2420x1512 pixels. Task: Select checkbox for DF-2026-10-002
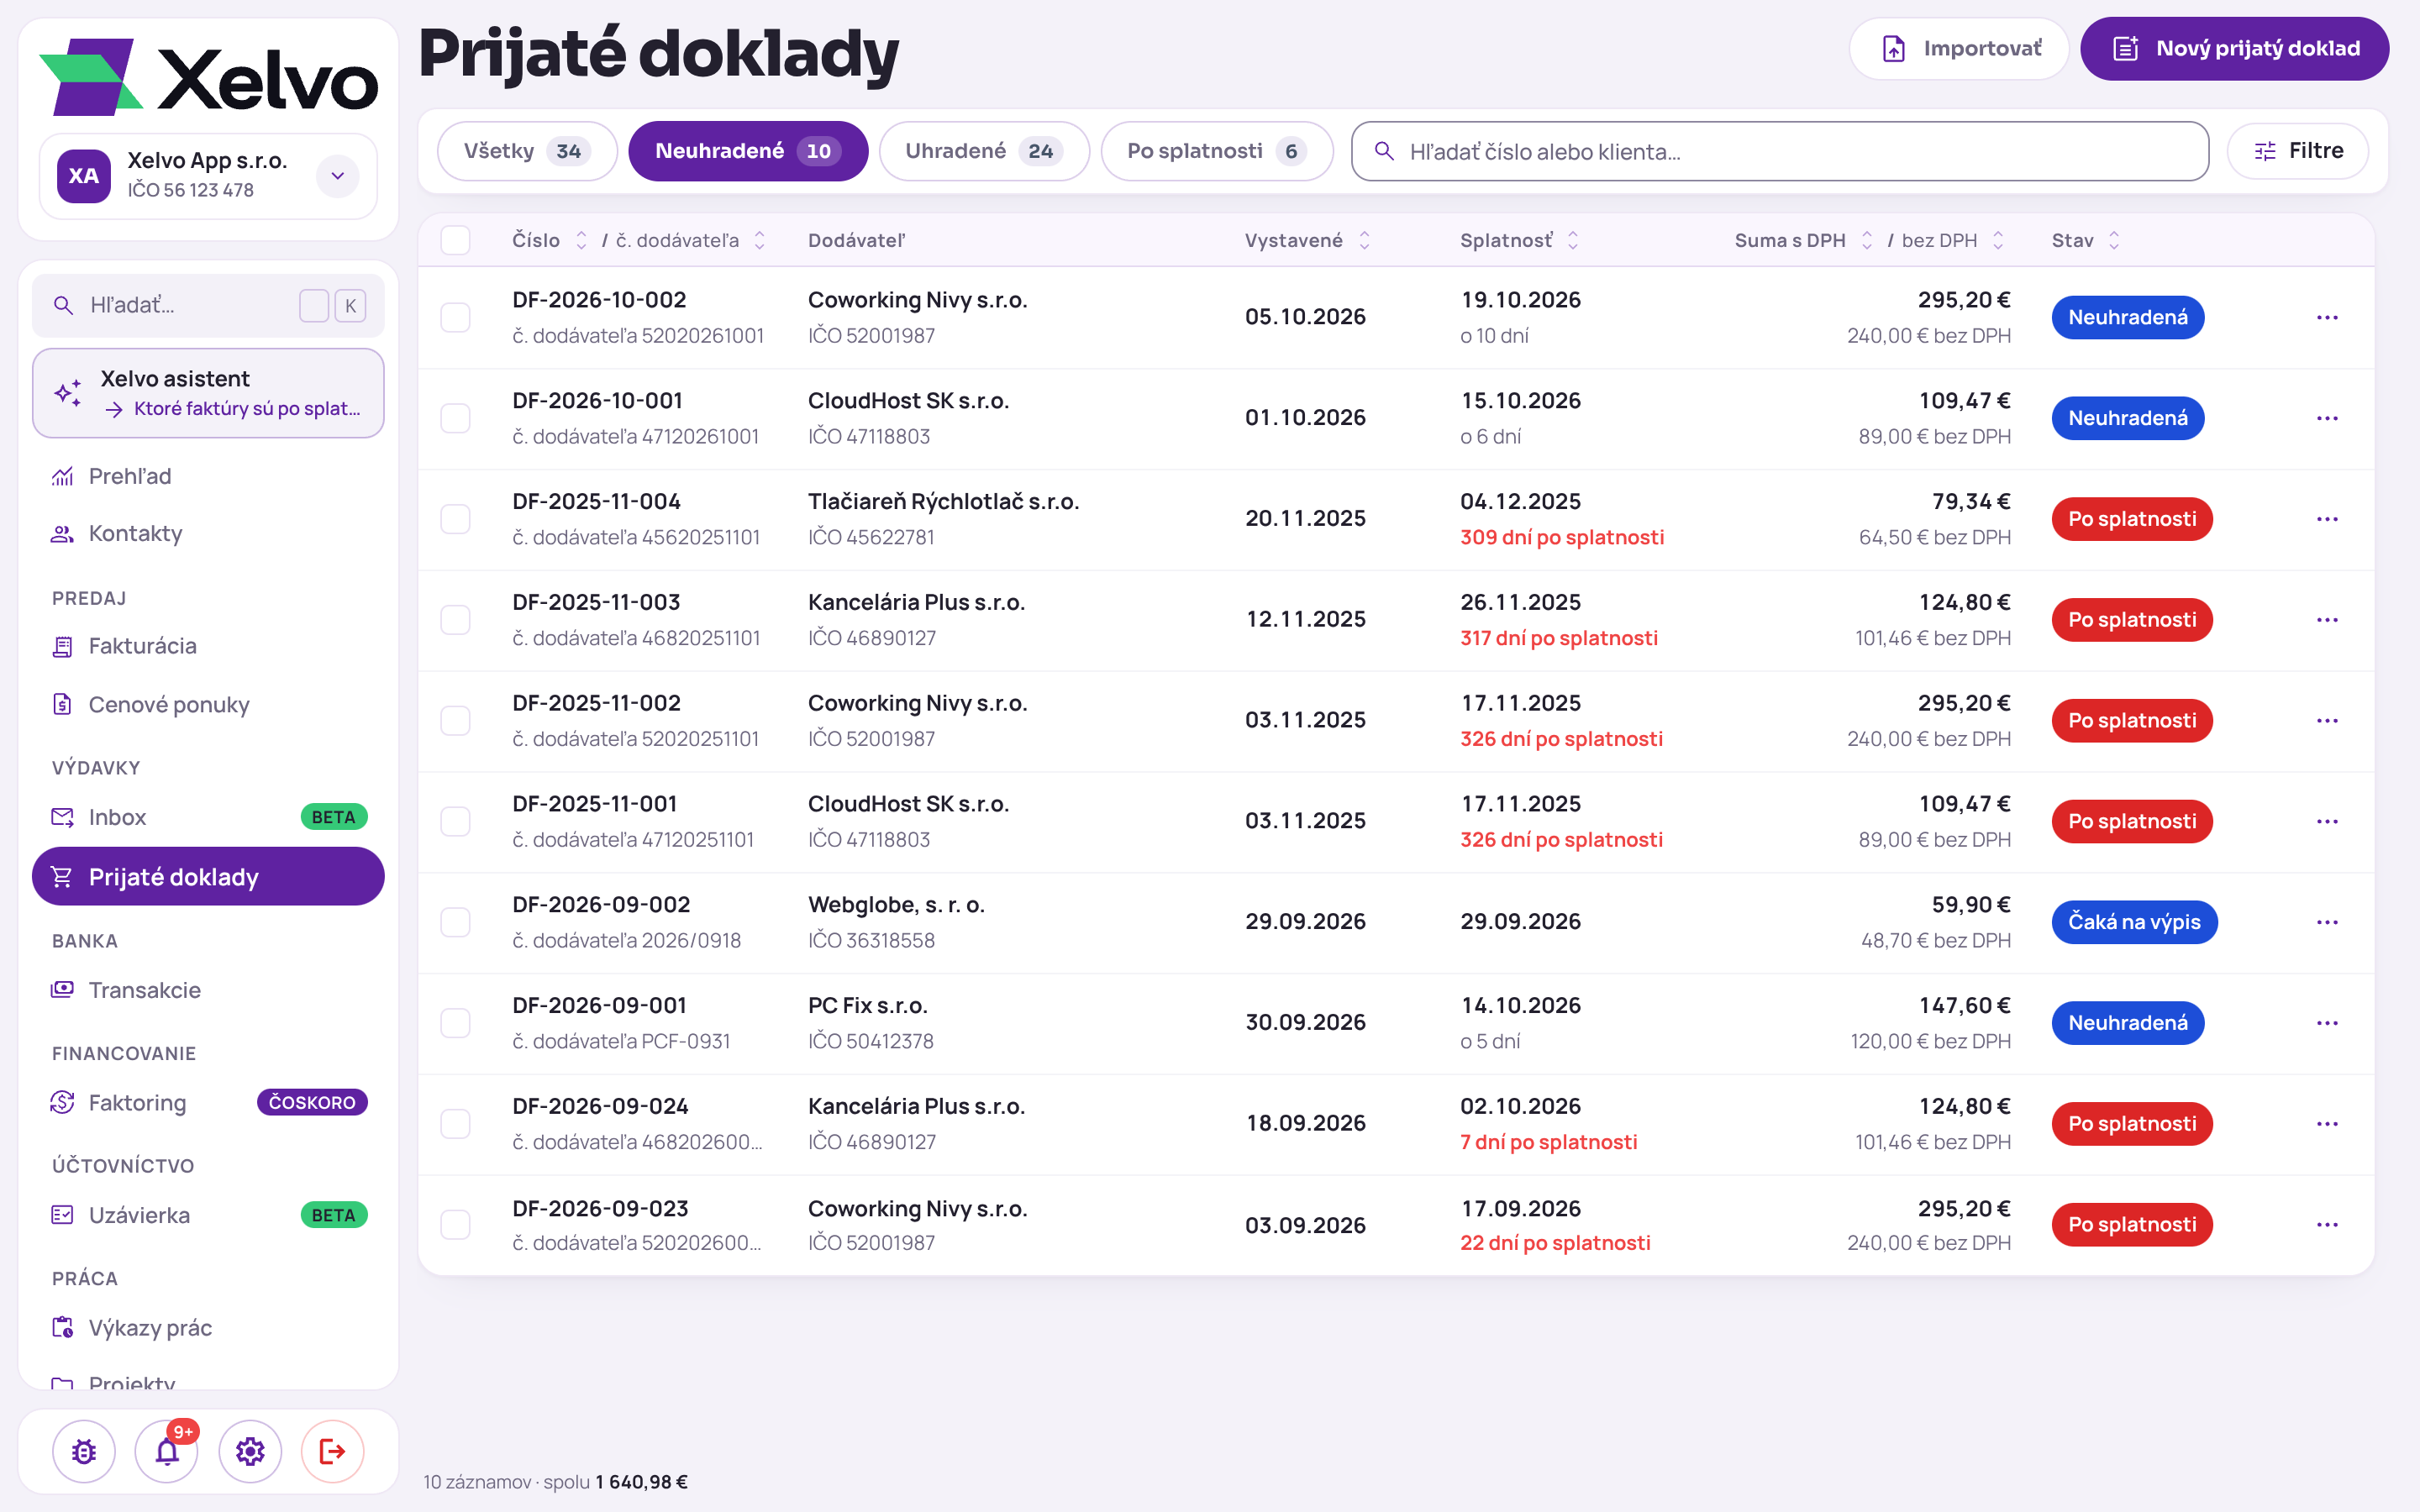[x=455, y=317]
